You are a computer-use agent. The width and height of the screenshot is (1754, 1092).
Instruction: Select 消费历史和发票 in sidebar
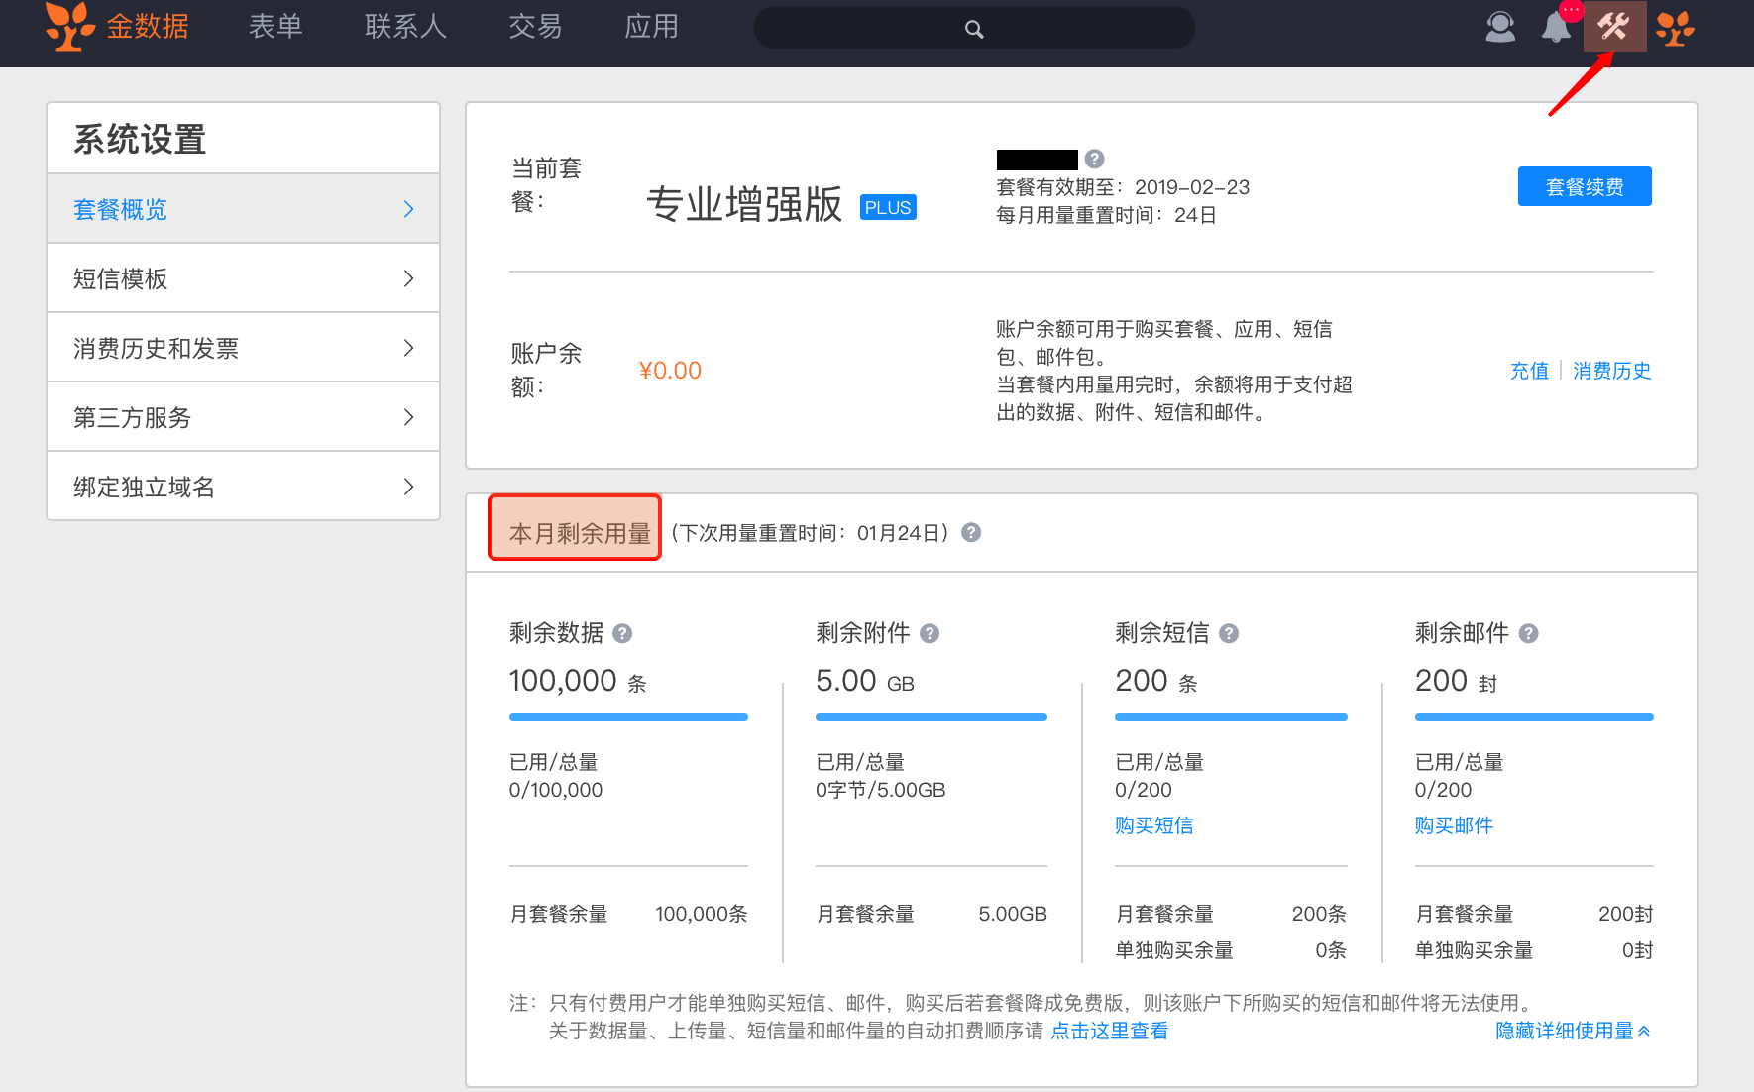[x=243, y=348]
